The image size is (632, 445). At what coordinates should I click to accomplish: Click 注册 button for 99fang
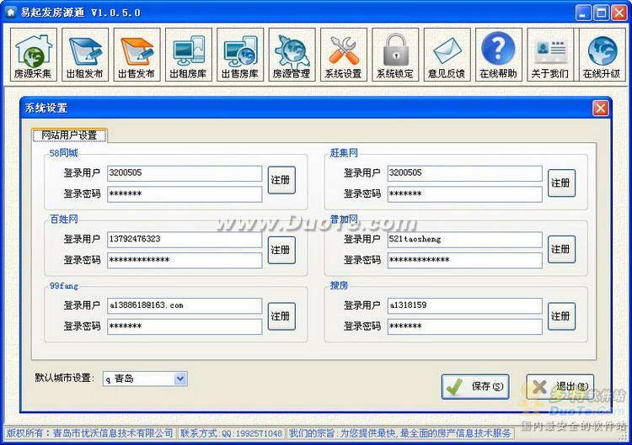[x=281, y=316]
